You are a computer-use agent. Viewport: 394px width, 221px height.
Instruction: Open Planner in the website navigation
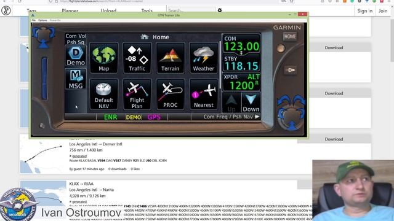[70, 11]
